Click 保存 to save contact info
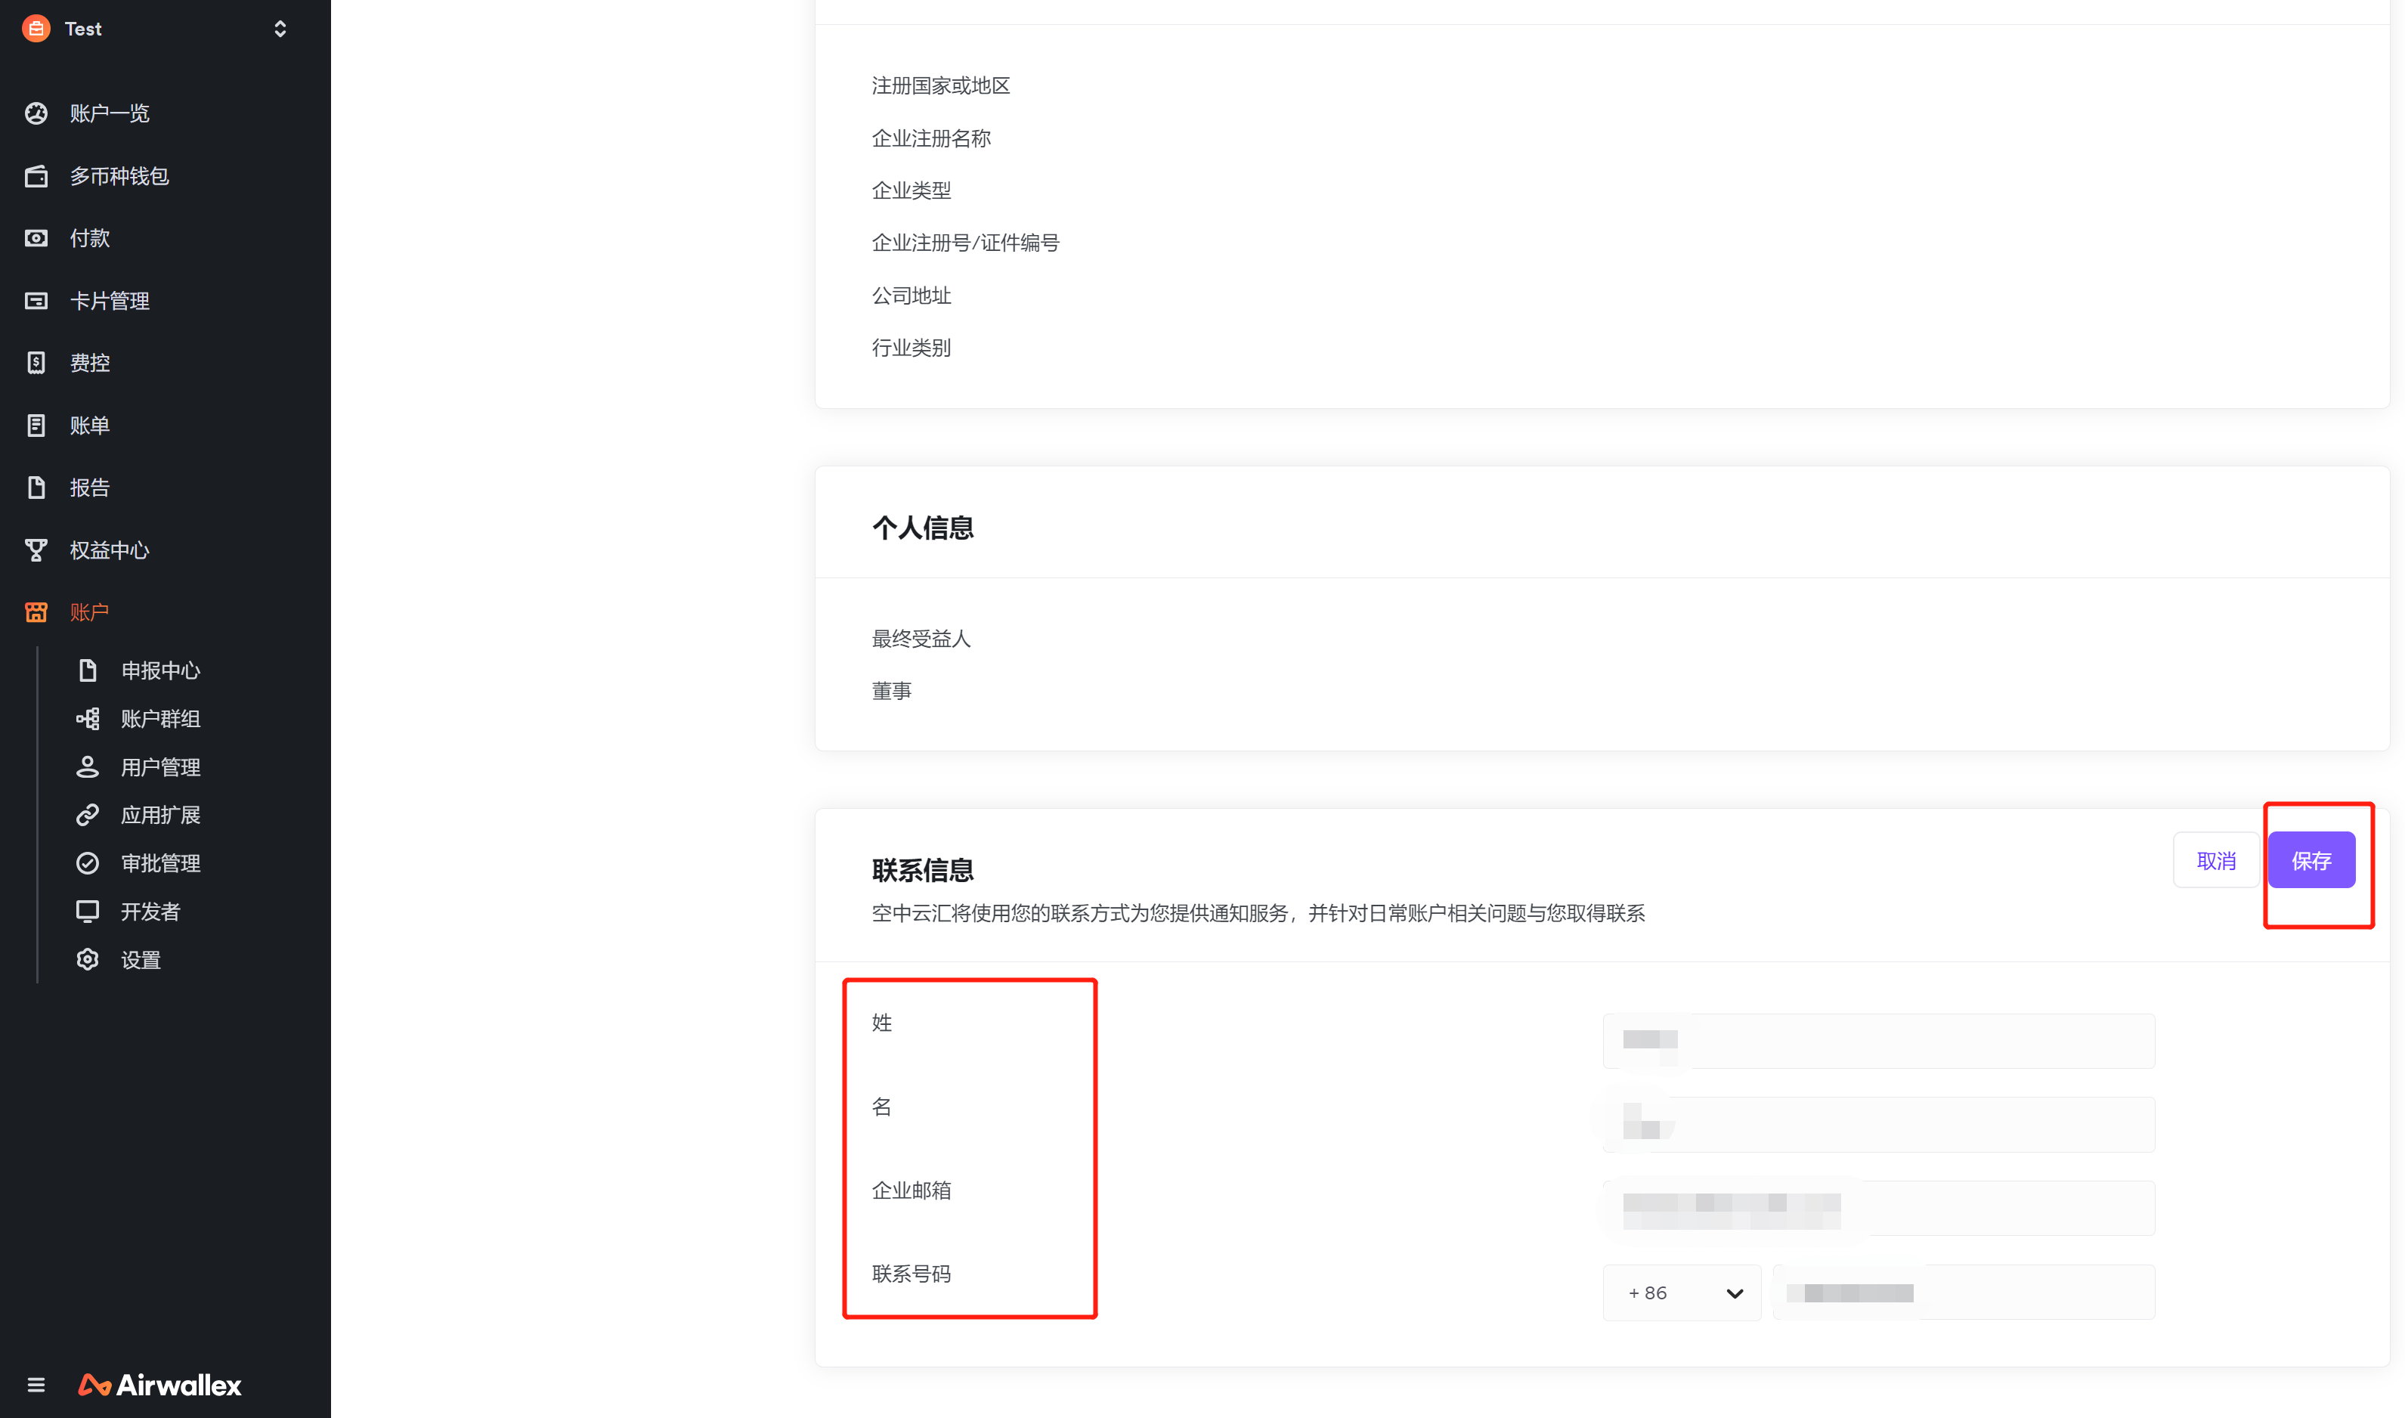The width and height of the screenshot is (2405, 1418). coord(2311,860)
